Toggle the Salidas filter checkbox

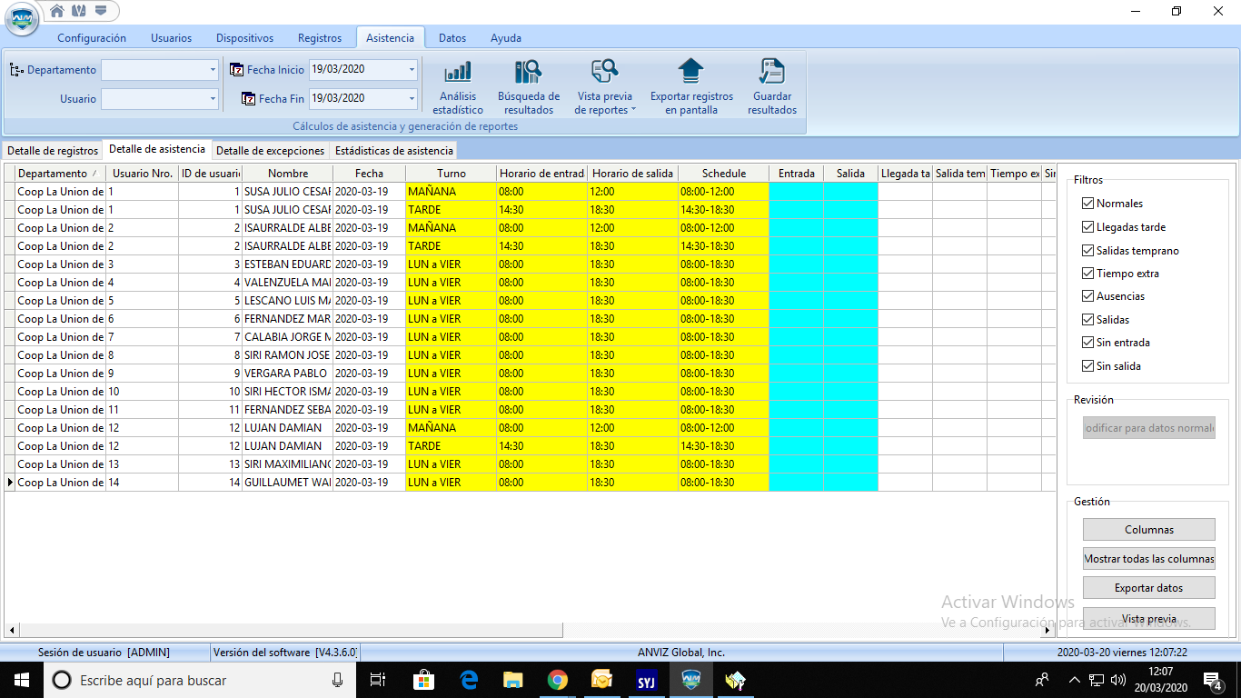tap(1088, 320)
